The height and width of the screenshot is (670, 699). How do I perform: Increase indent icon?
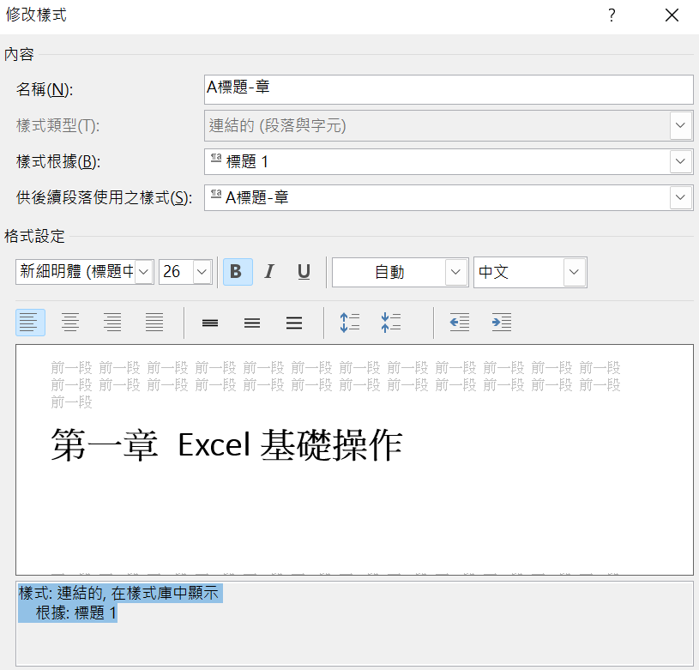(502, 322)
